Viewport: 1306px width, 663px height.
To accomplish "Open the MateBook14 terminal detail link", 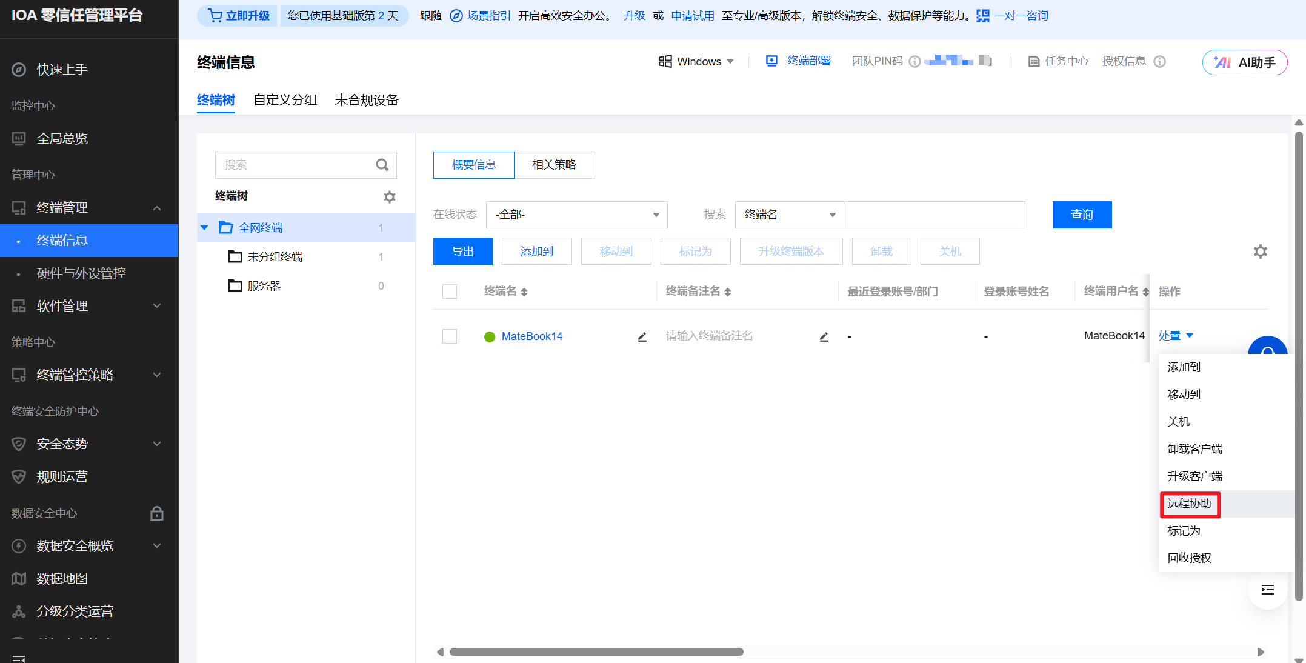I will pos(531,336).
